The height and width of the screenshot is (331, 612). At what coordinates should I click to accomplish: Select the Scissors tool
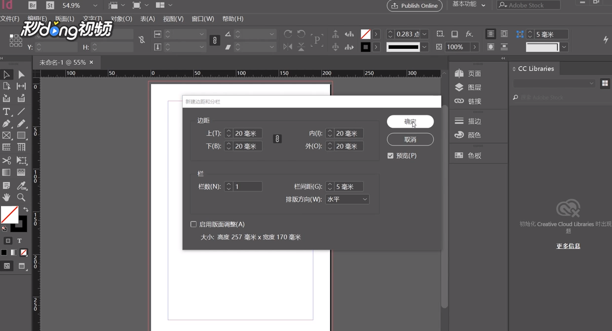click(x=7, y=160)
